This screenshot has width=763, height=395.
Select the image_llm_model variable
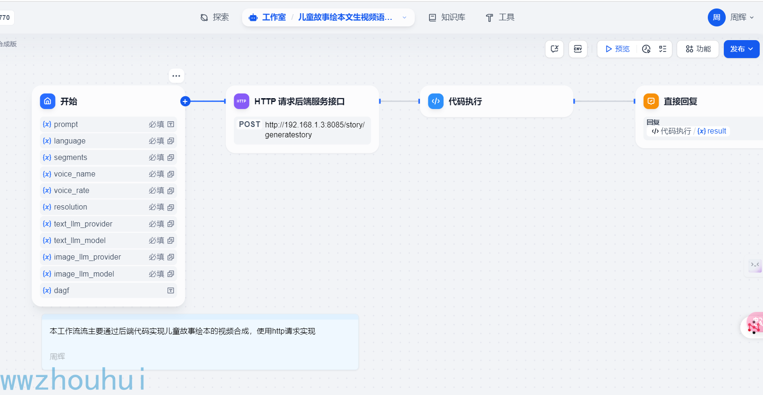tap(84, 274)
